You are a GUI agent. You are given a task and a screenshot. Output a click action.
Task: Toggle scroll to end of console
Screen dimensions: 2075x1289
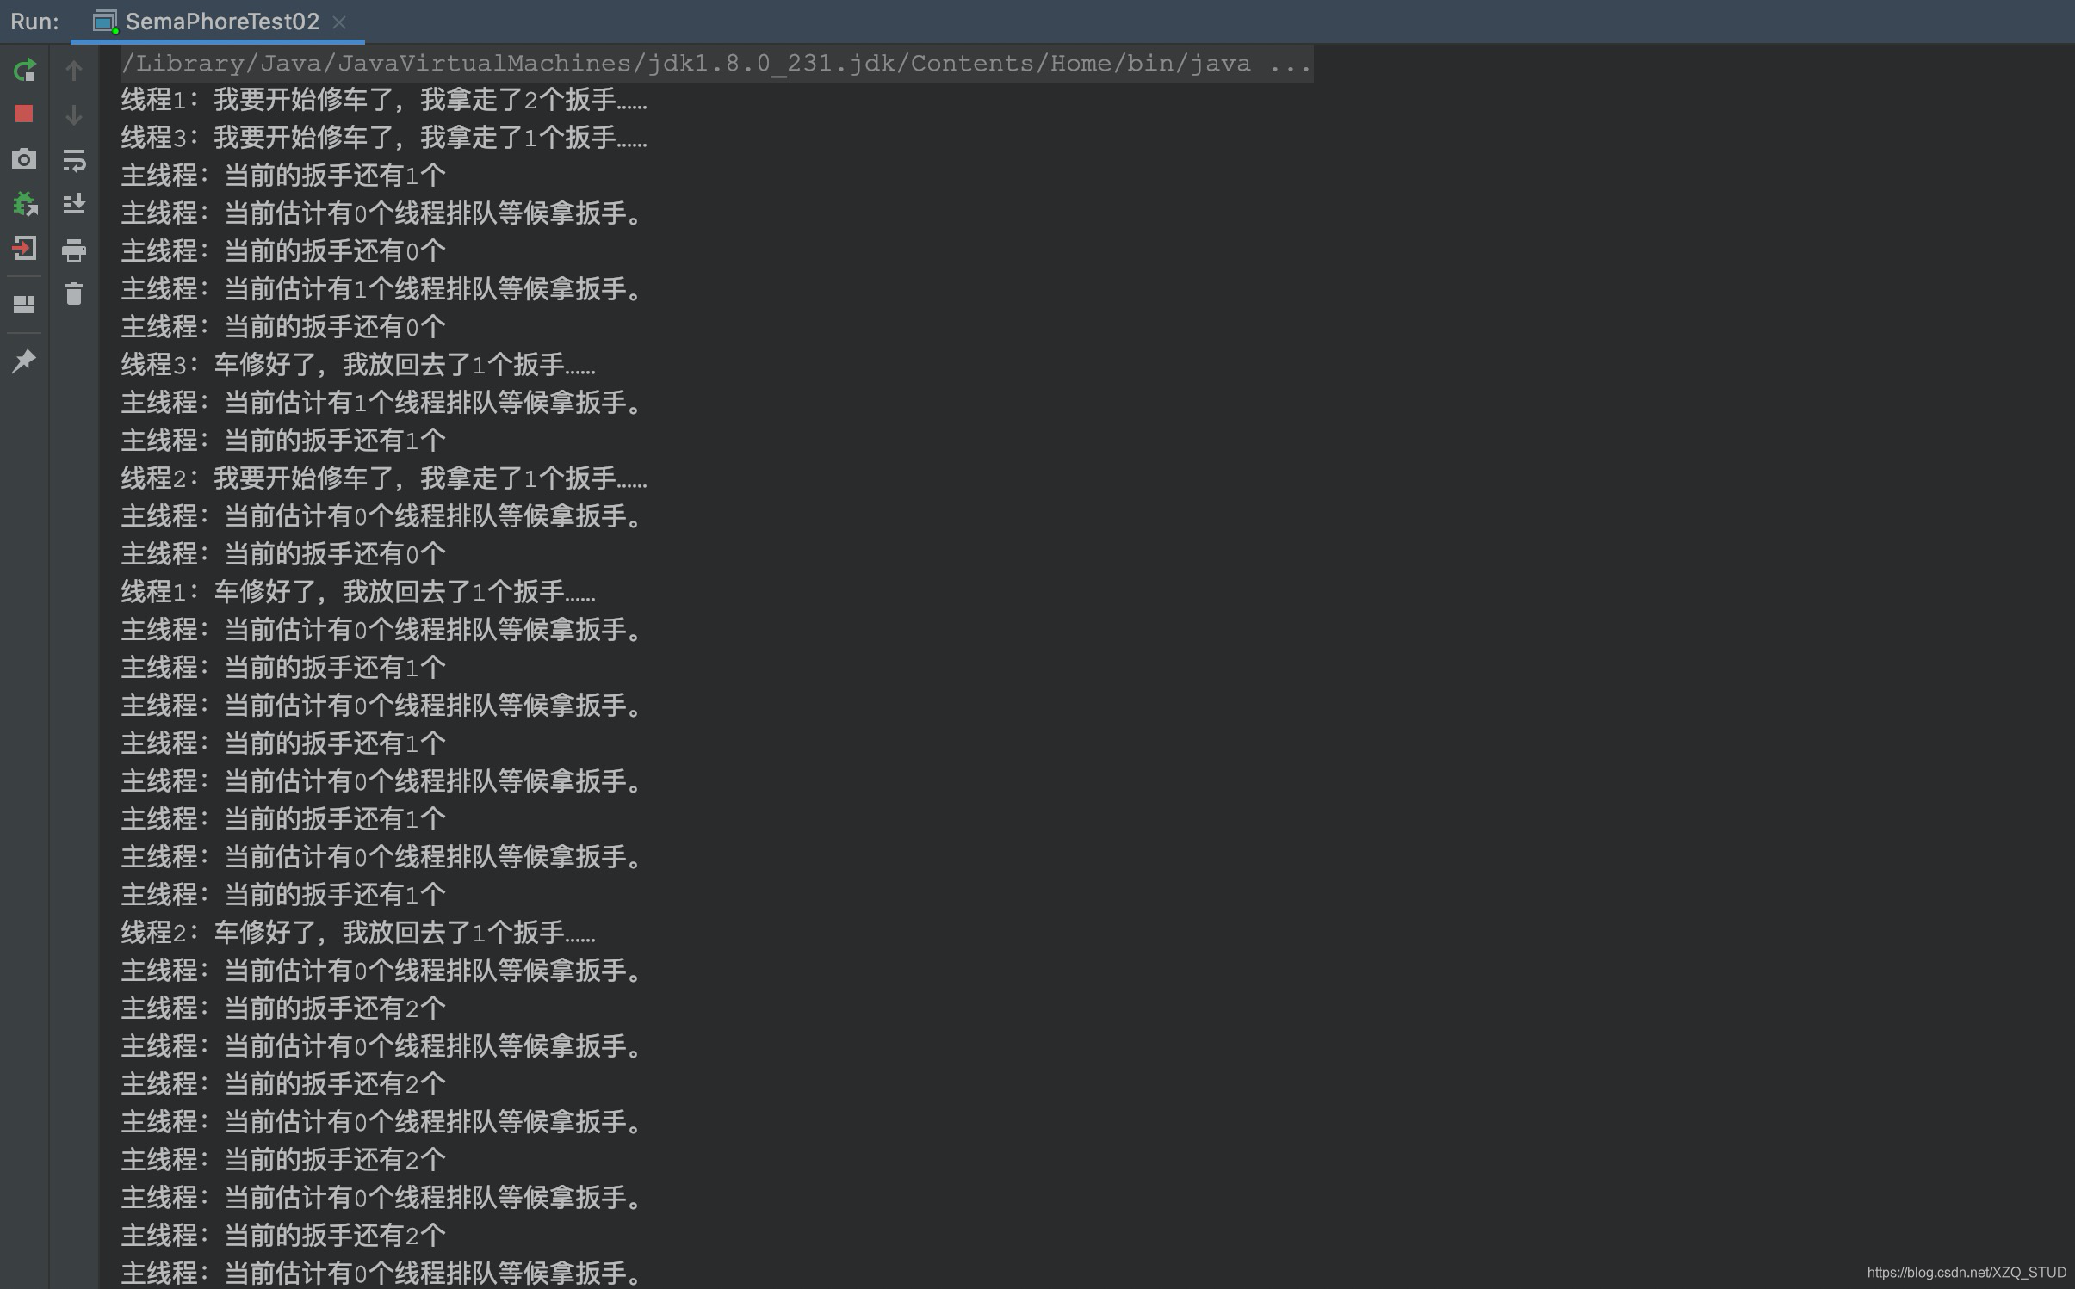click(x=74, y=204)
